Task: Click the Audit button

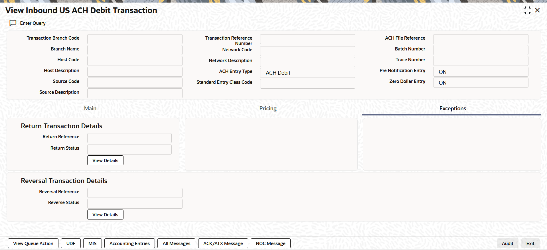Action: [x=508, y=243]
